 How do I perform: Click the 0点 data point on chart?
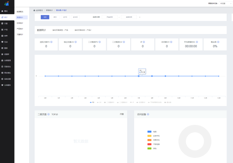(45, 76)
